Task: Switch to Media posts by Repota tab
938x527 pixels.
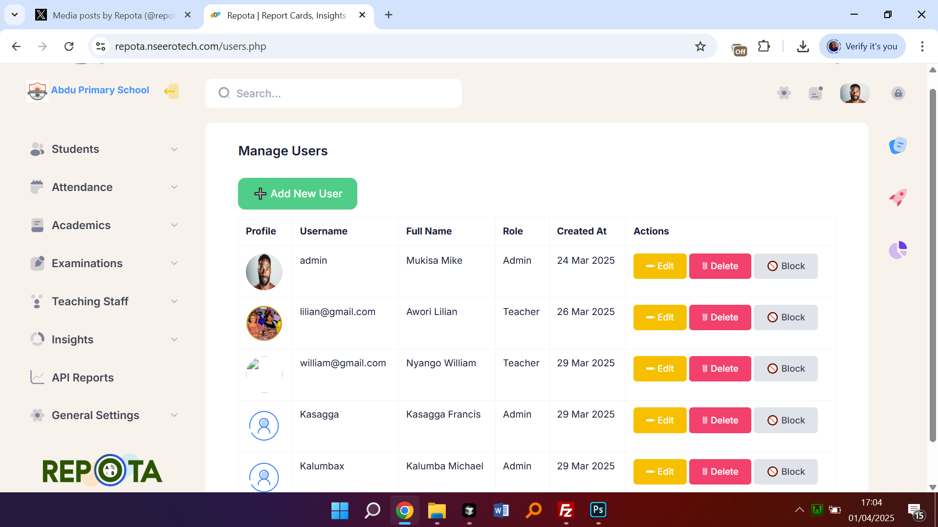Action: [112, 16]
